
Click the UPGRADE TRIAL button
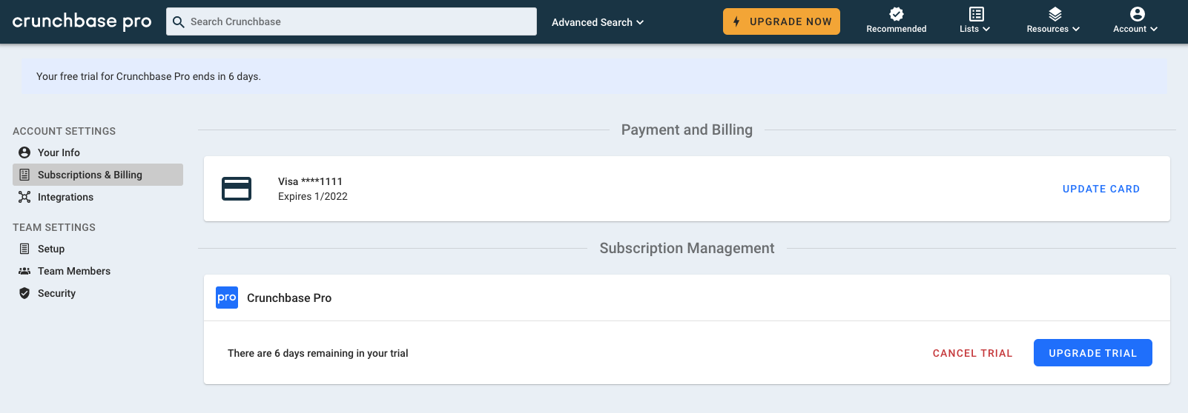click(1093, 353)
